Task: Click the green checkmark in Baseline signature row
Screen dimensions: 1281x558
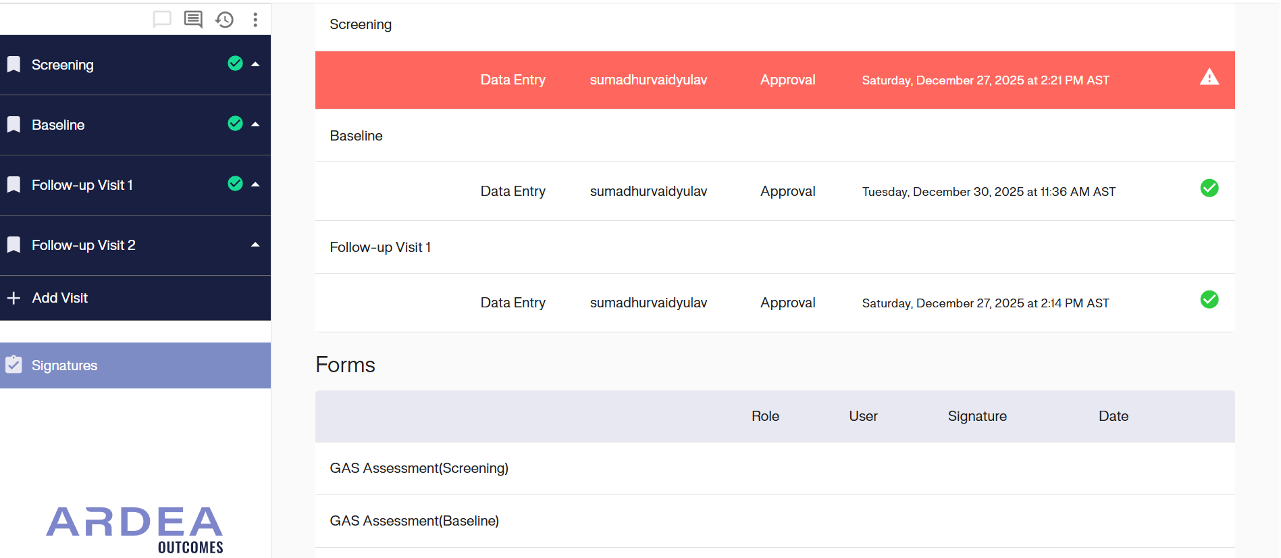Action: click(1209, 188)
